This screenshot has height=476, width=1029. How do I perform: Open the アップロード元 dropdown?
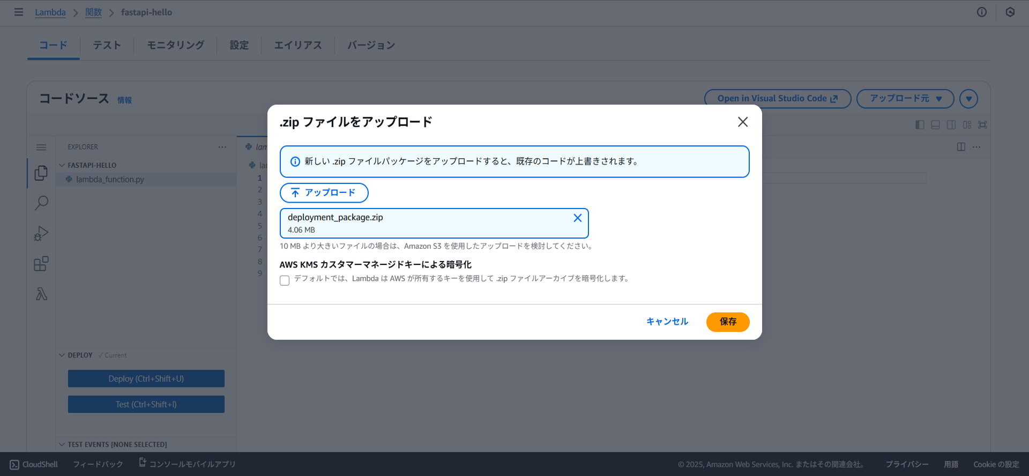point(905,99)
